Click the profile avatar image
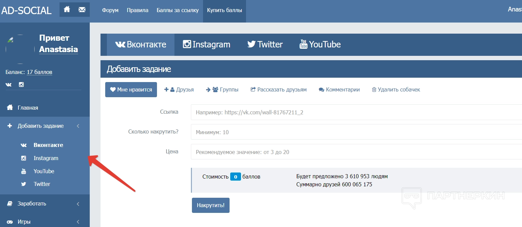 point(20,49)
